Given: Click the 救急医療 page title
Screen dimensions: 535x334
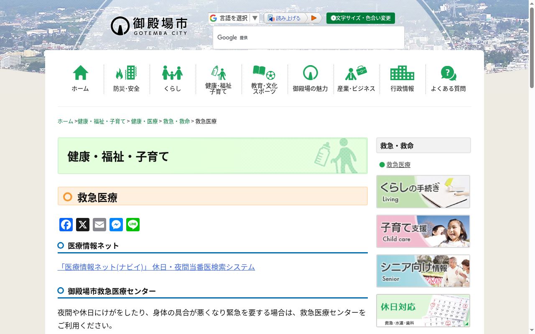Looking at the screenshot, I should (x=97, y=197).
